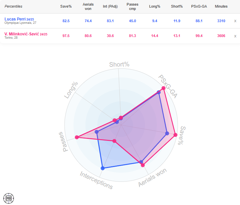The height and width of the screenshot is (205, 240).
Task: Click the pink PSxG-GA data point on radar
Action: 164,88
